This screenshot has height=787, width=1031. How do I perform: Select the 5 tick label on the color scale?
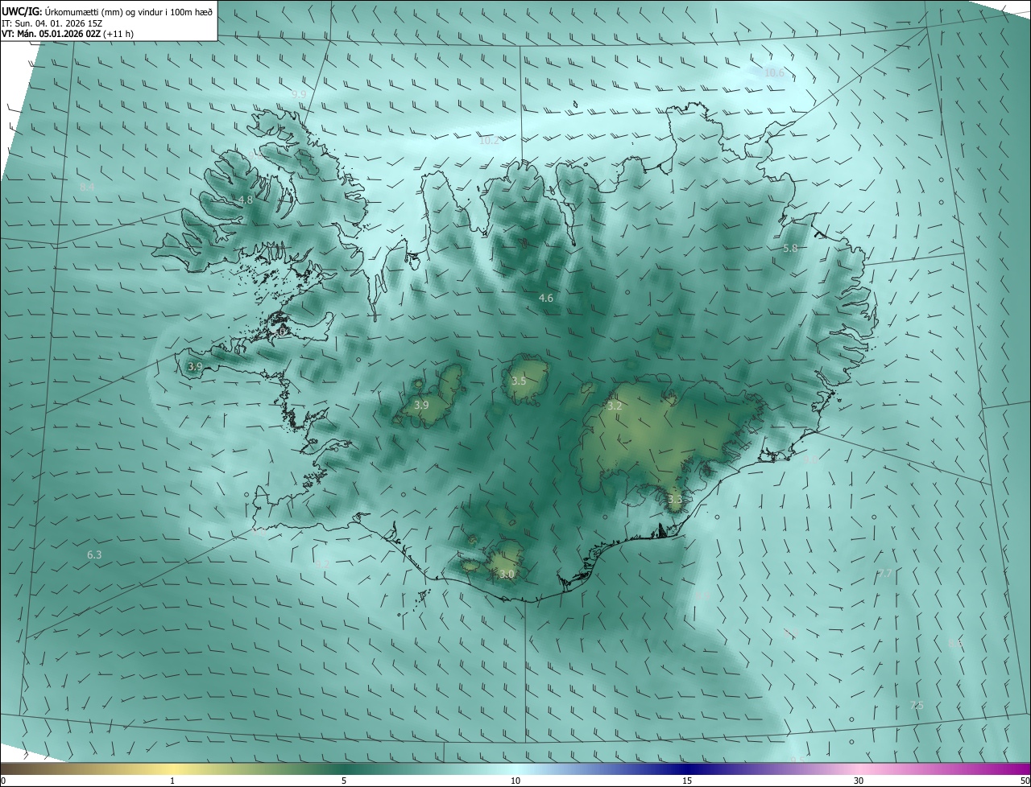coord(344,781)
